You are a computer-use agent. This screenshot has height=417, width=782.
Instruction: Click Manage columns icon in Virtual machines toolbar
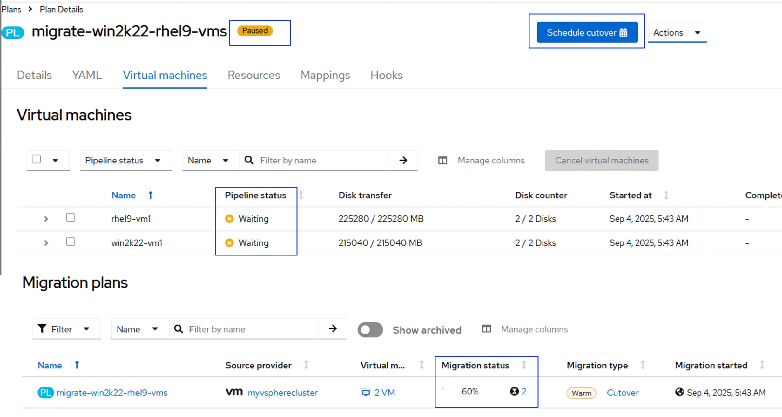(442, 161)
